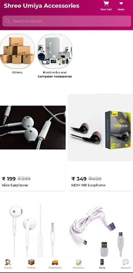Select Electronics and Computer Accessories label

click(x=55, y=74)
